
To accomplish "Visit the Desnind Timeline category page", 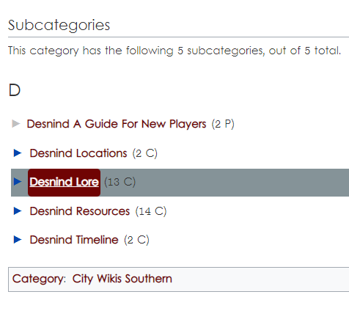I will (74, 240).
